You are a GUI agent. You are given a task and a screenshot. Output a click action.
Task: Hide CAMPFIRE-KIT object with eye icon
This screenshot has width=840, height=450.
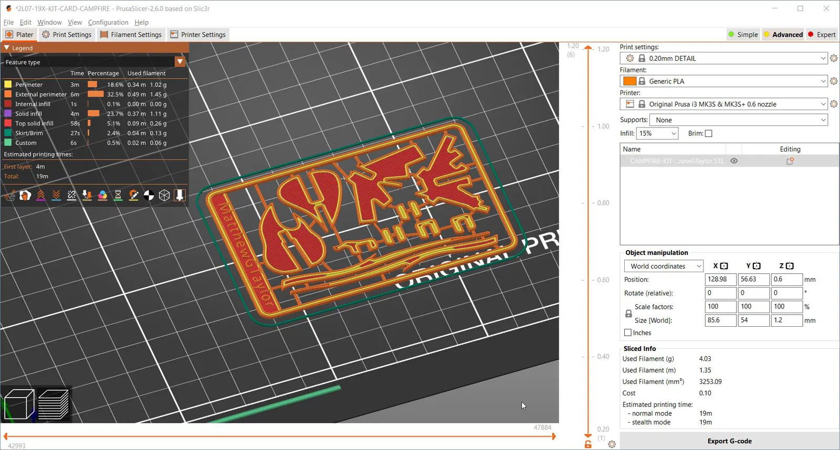click(x=734, y=161)
